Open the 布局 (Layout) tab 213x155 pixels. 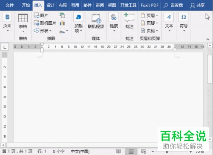pos(63,6)
